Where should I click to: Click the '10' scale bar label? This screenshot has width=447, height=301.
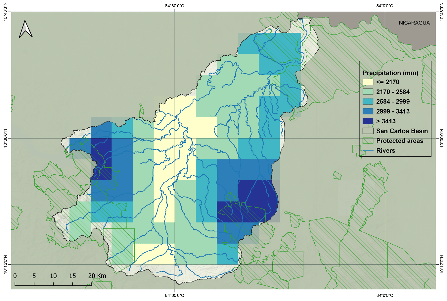tap(53, 276)
